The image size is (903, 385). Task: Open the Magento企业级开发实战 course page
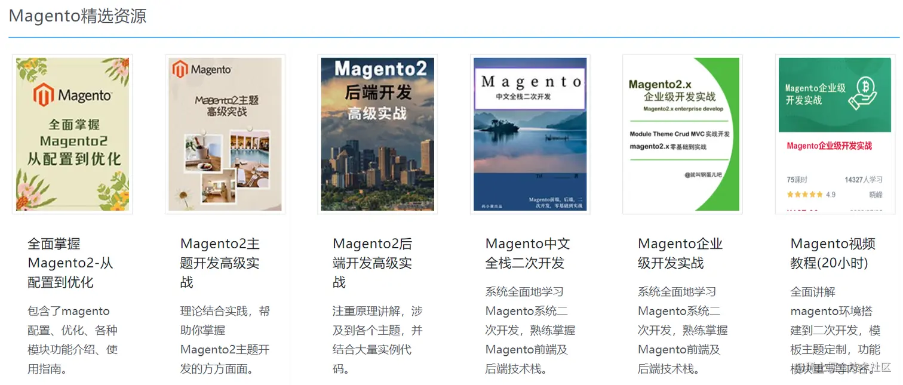(680, 253)
